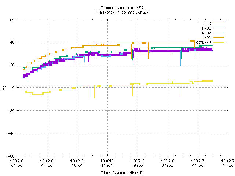This screenshot has height=176, width=235.
Task: Click the x-axis label '130617 00:00'
Action: point(198,164)
